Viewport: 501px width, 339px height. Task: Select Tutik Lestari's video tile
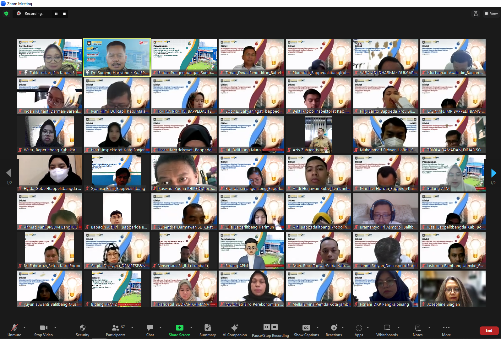tap(50, 57)
